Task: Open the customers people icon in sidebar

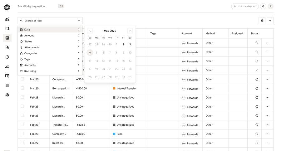Action: pyautogui.click(x=7, y=66)
